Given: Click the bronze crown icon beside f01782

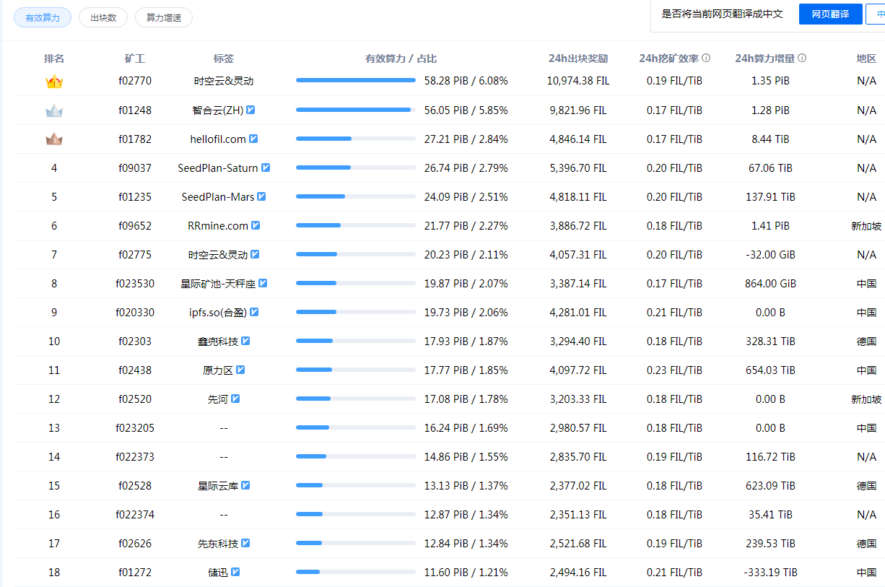Looking at the screenshot, I should click(54, 138).
